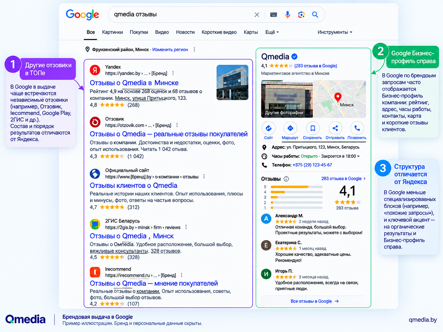Click the Изменить регион link
This screenshot has height=332, width=443.
170,50
